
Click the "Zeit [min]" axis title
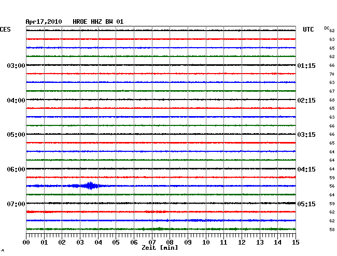point(160,248)
